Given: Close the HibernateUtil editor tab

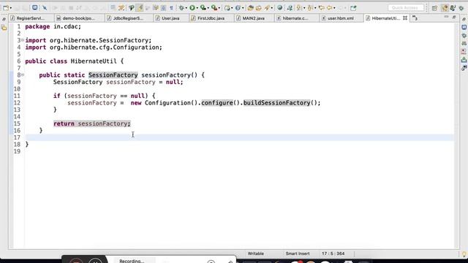Looking at the screenshot, I should [405, 18].
